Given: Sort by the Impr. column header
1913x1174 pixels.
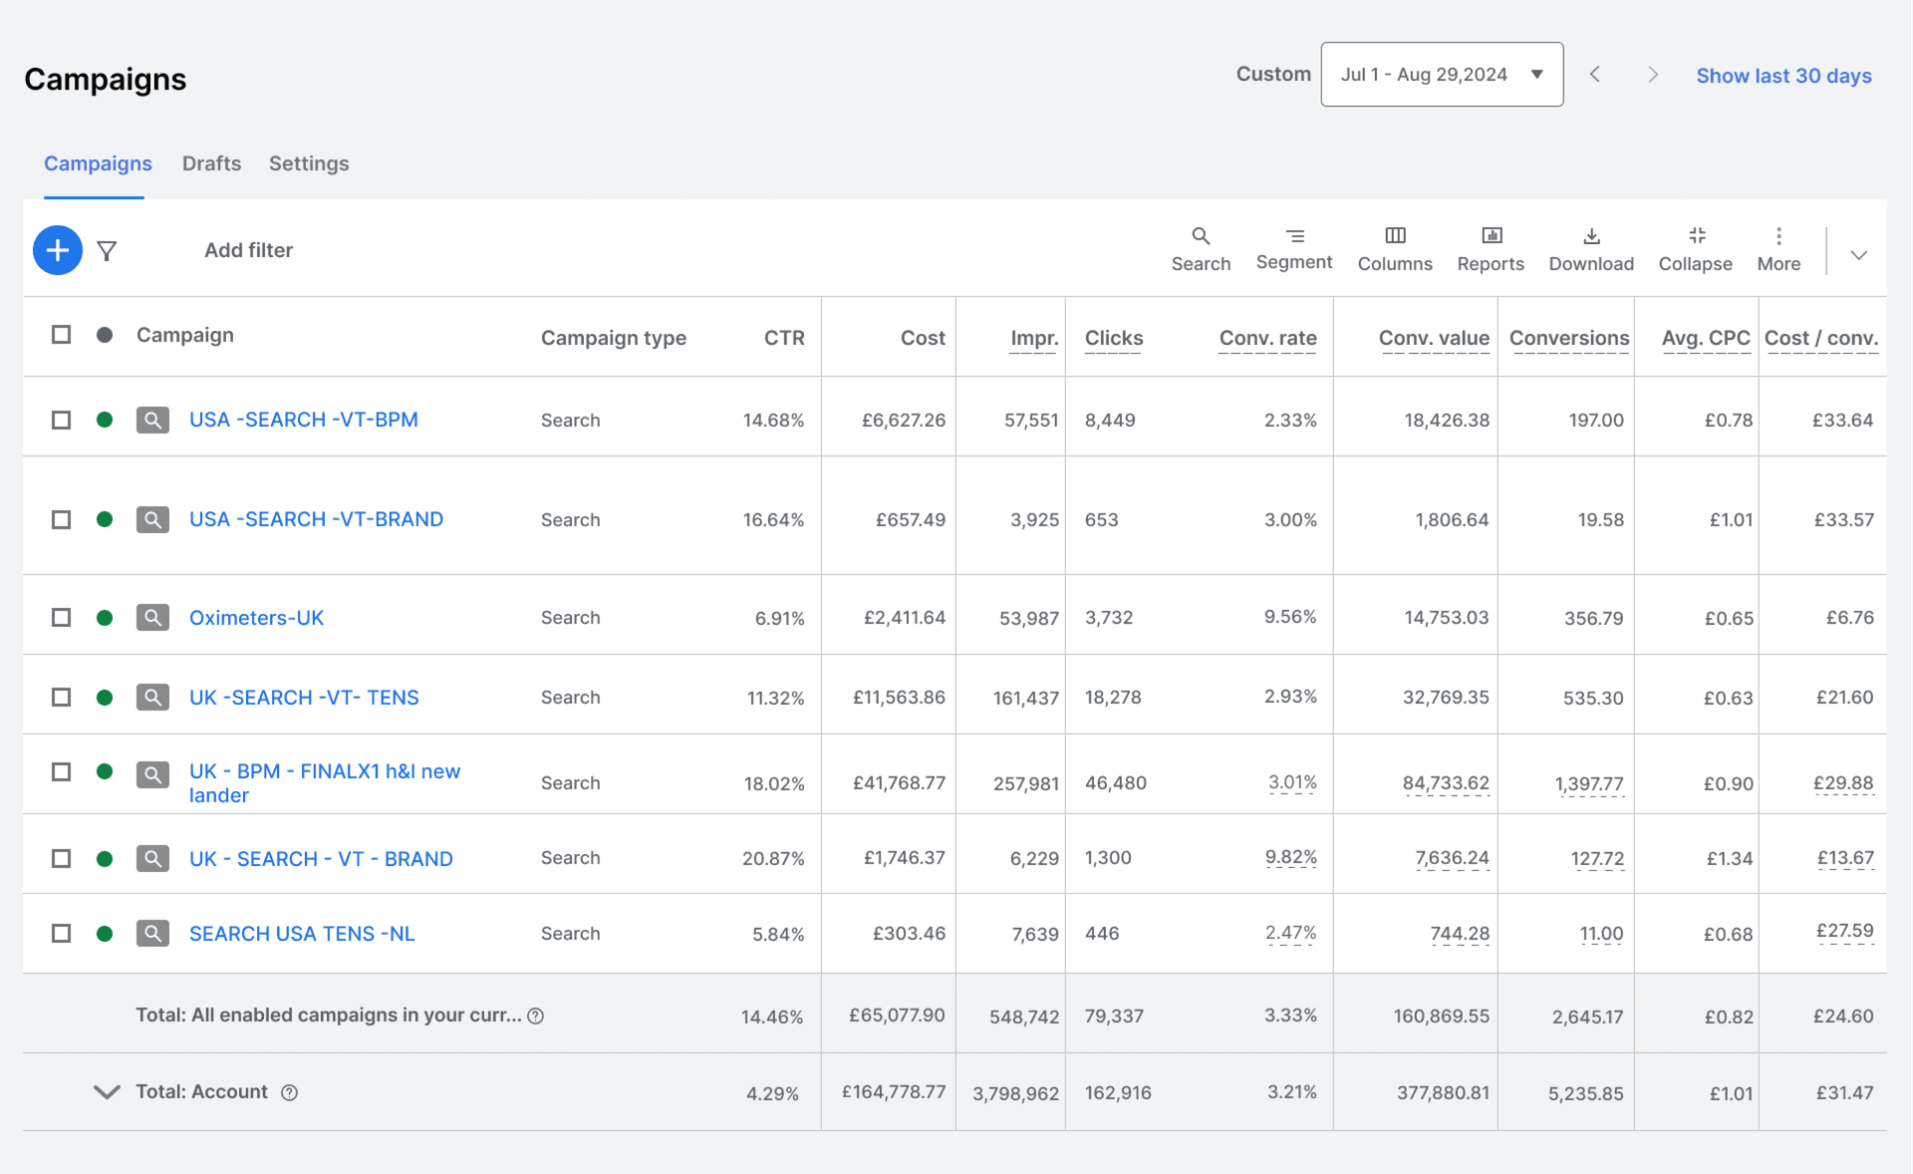Looking at the screenshot, I should (x=1034, y=338).
